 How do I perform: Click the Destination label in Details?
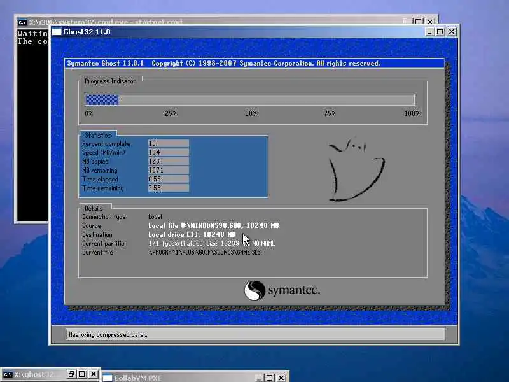pyautogui.click(x=97, y=234)
